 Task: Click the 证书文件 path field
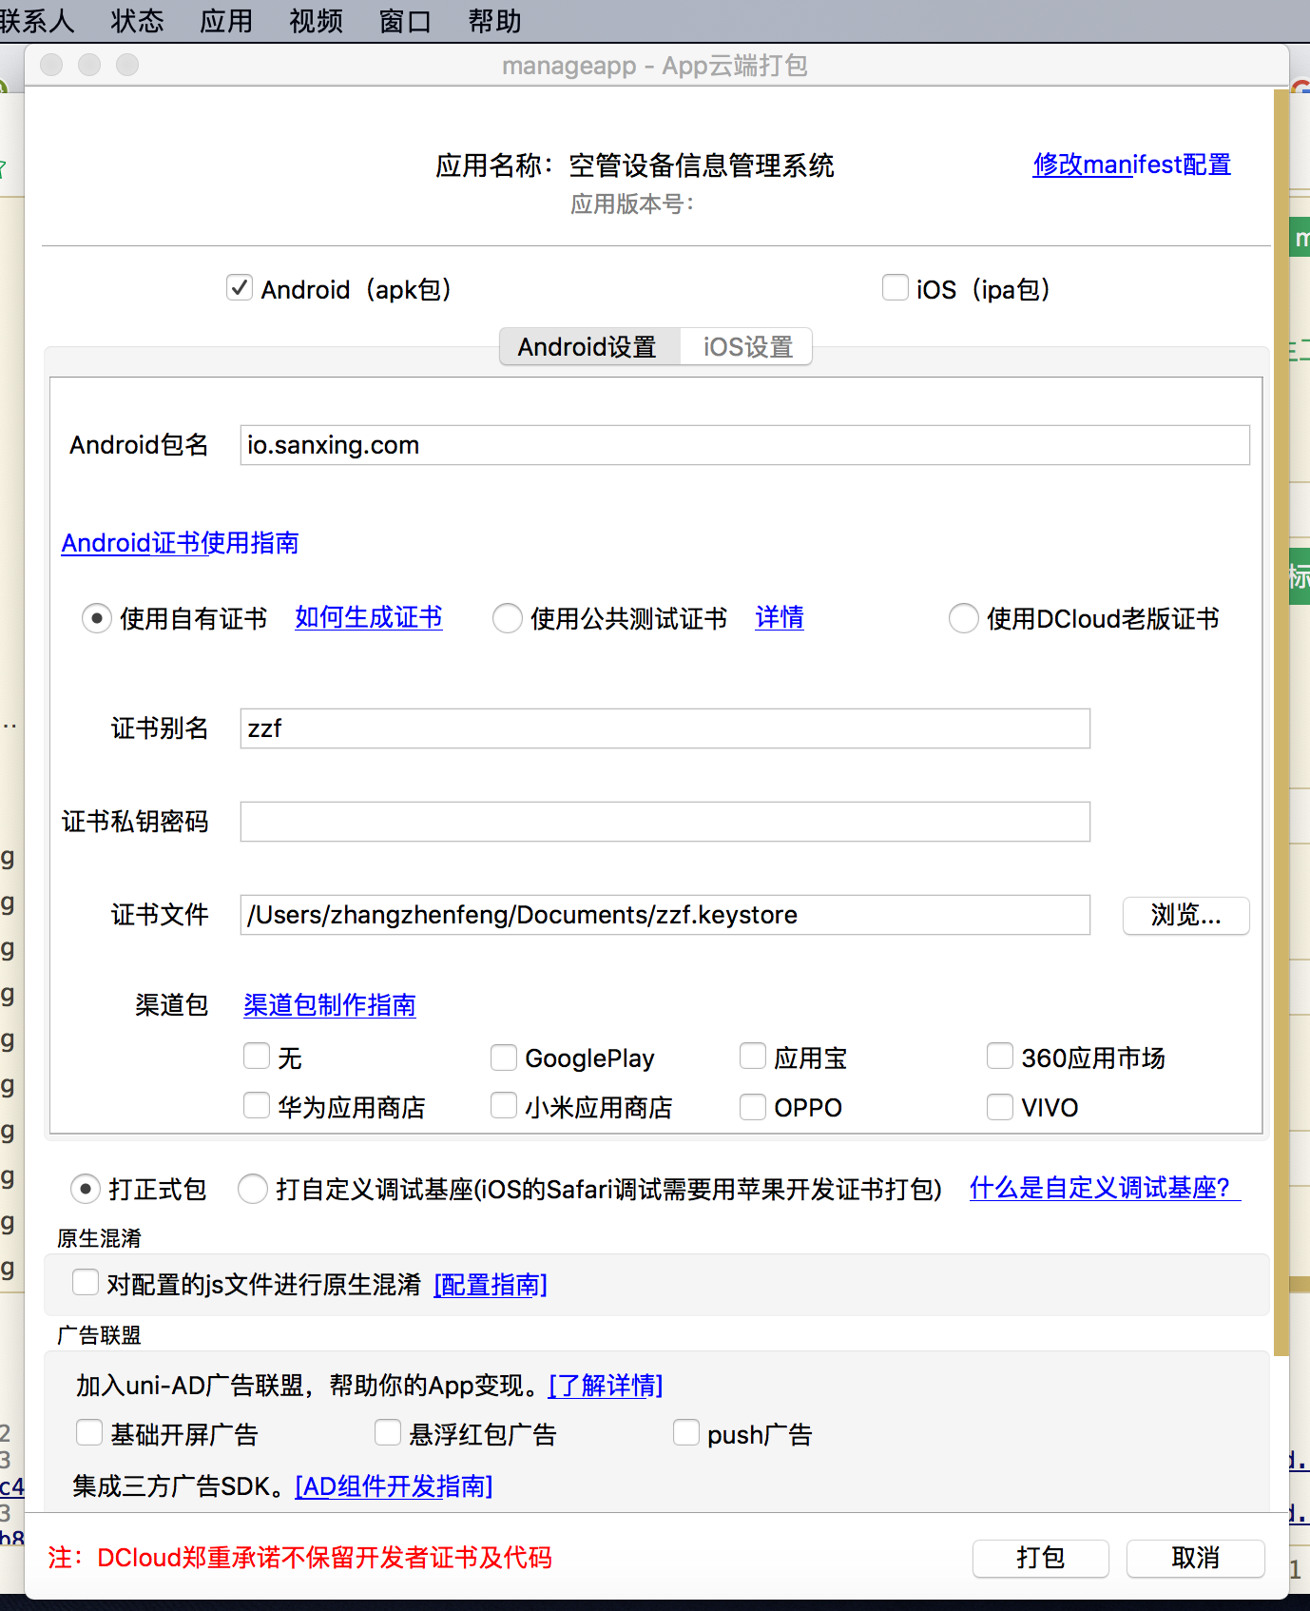[x=665, y=915]
